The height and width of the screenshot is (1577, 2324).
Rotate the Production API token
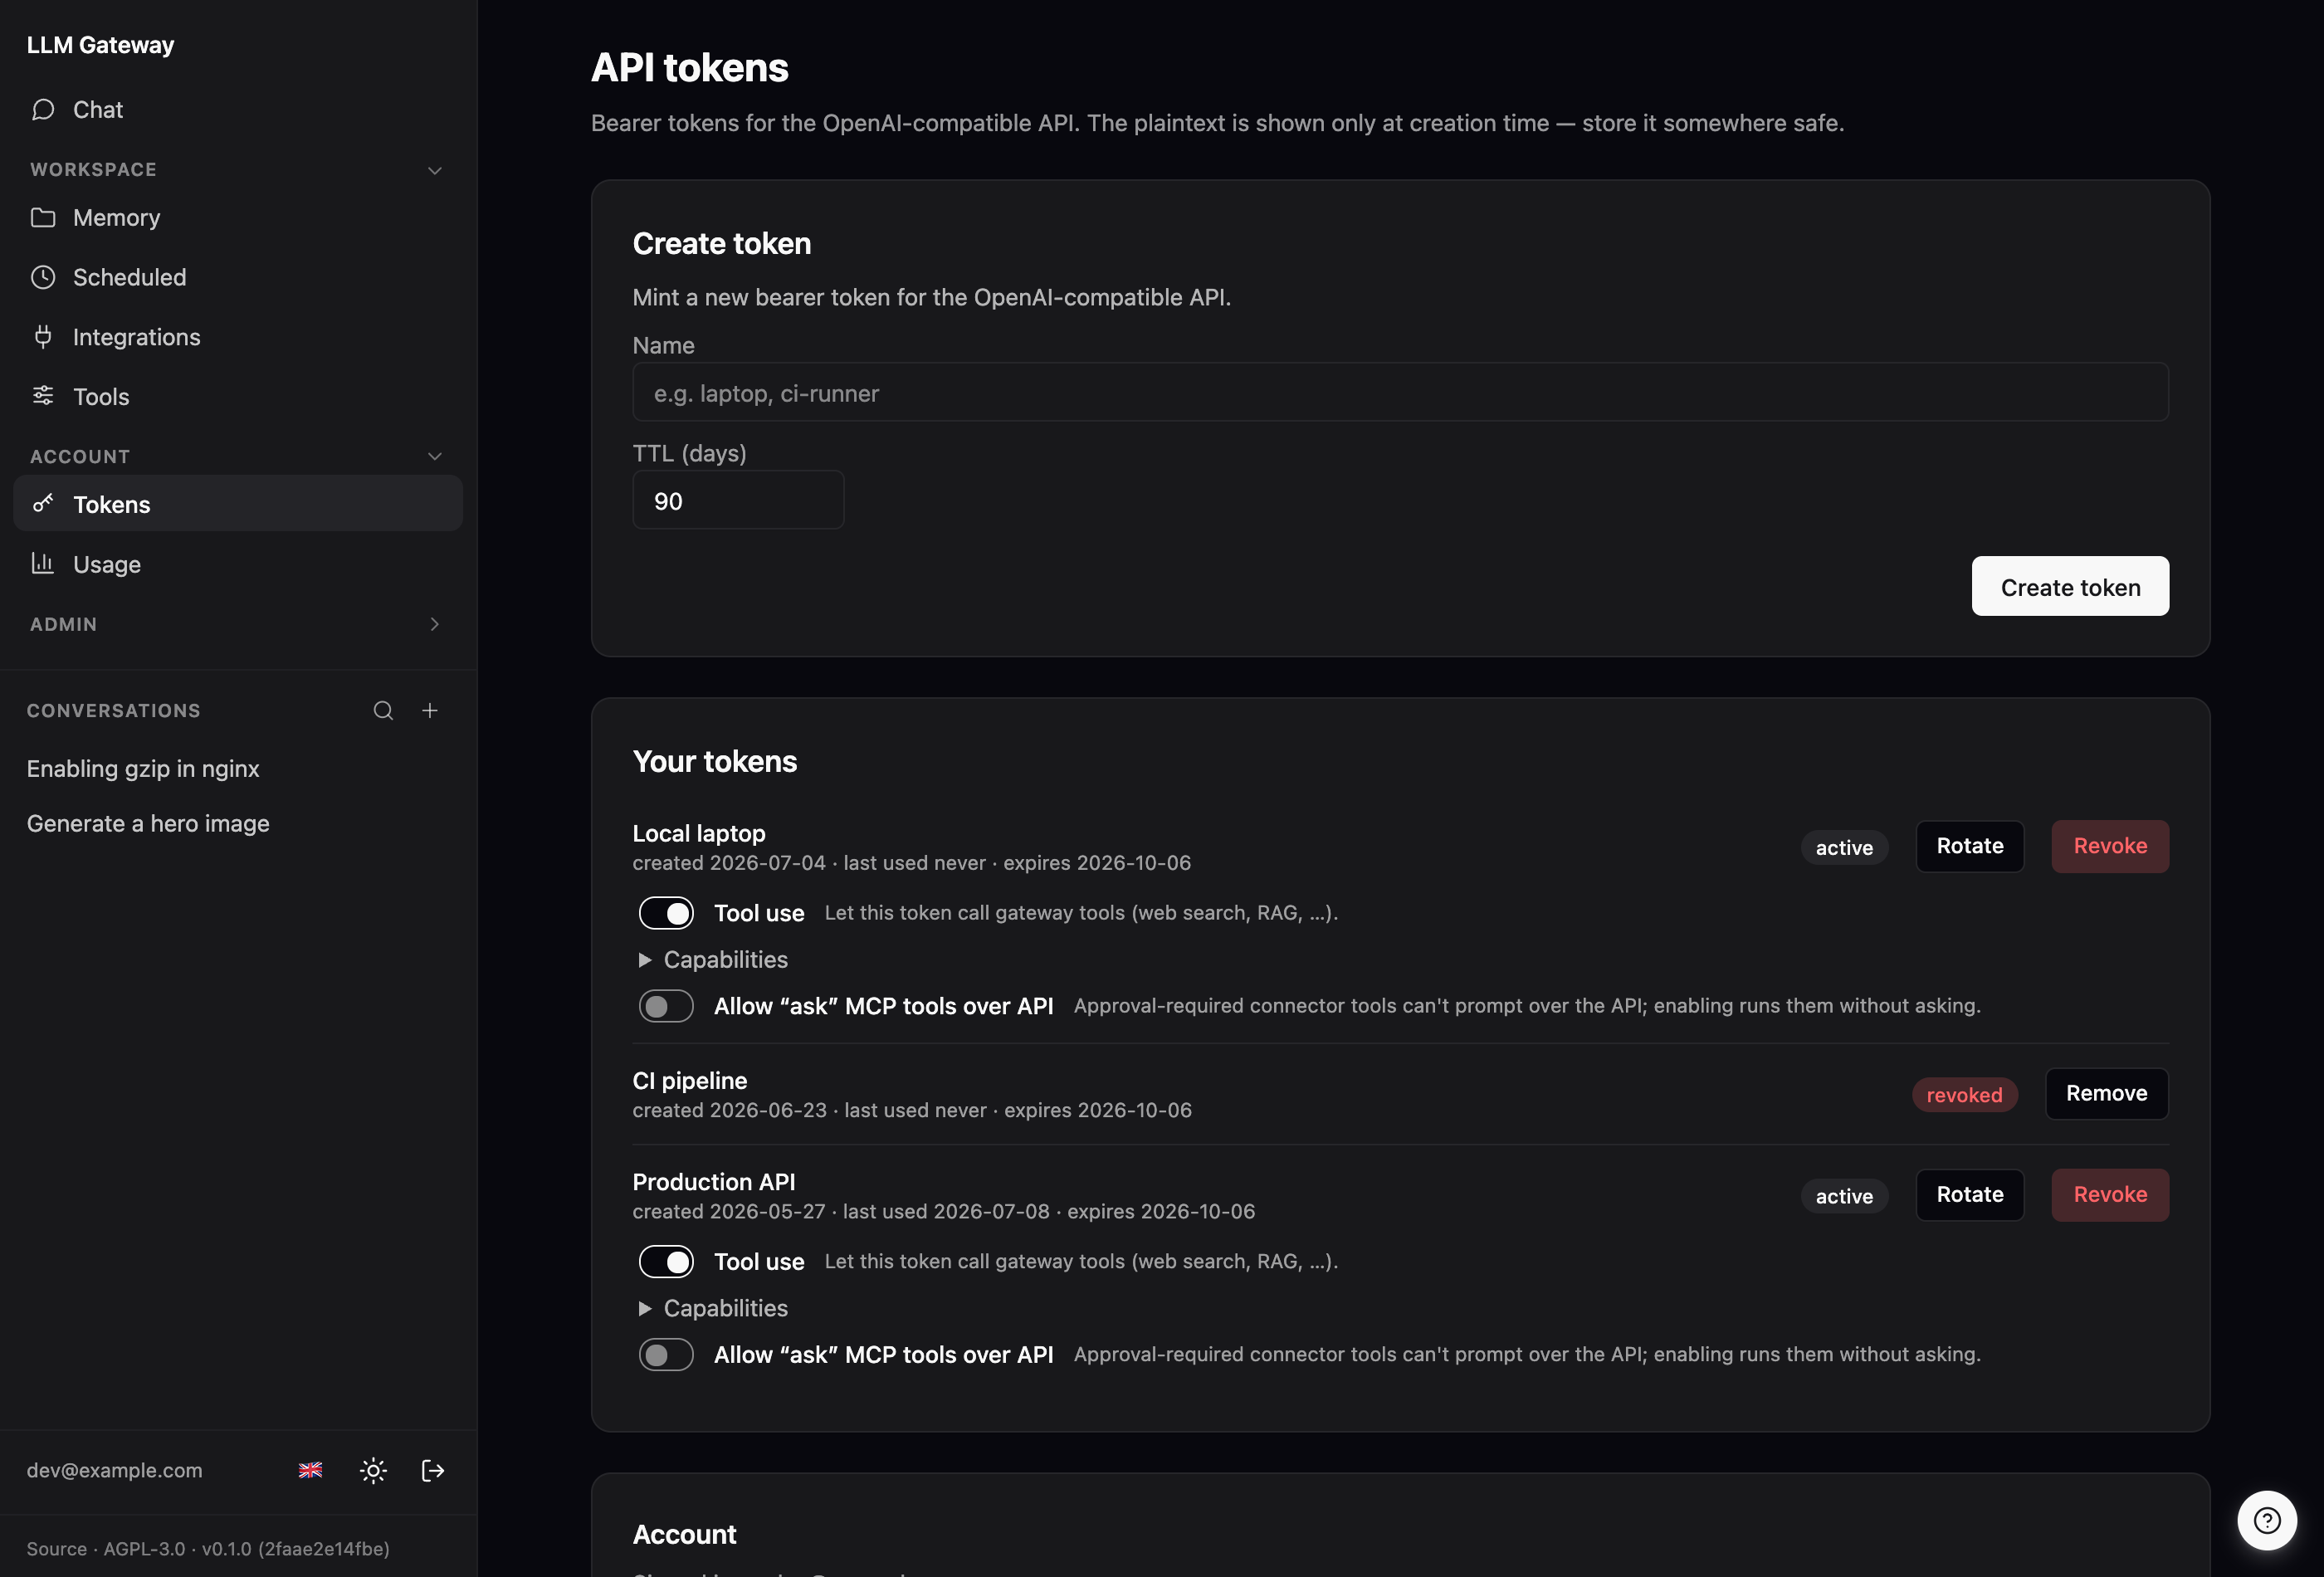(x=1970, y=1195)
